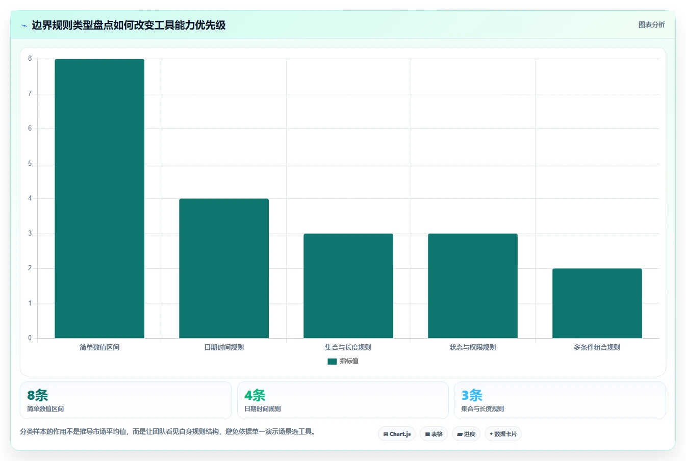Click the icon inside the Chart.js pill
Screen dimensions: 686x461
386,434
